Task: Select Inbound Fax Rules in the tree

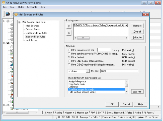Action: 35,36
